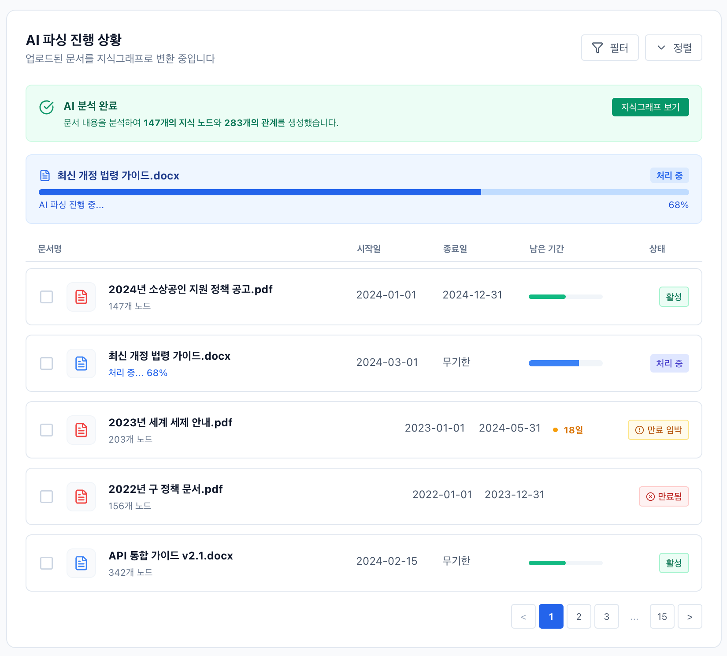This screenshot has width=727, height=656.
Task: Click the green check icon beside AI 분석 완료
Action: point(47,107)
